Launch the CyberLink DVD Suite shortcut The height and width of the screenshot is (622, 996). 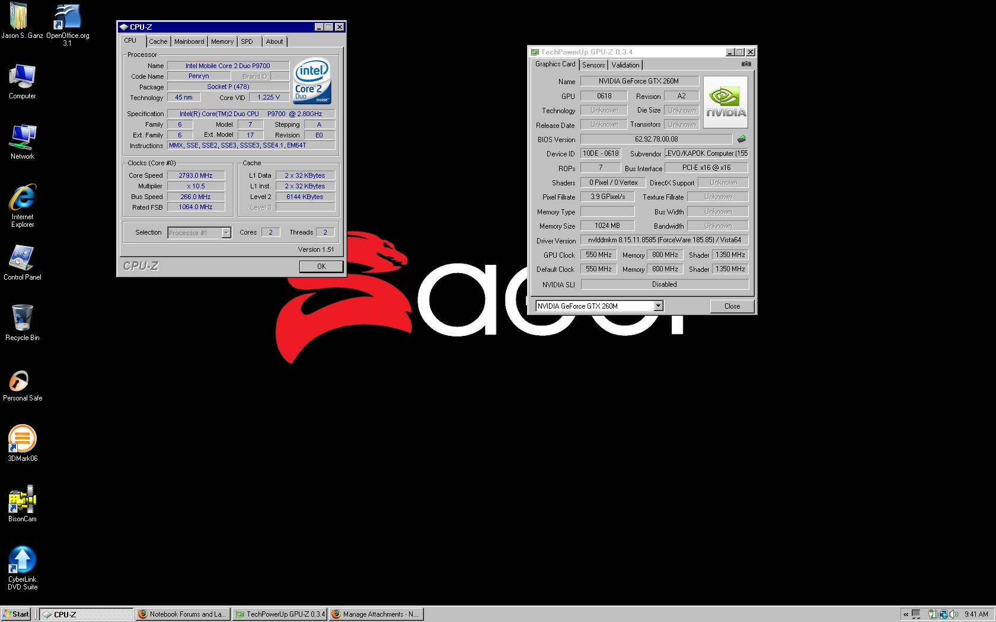click(22, 560)
